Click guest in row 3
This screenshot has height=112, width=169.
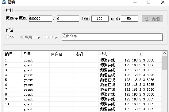click(28, 70)
